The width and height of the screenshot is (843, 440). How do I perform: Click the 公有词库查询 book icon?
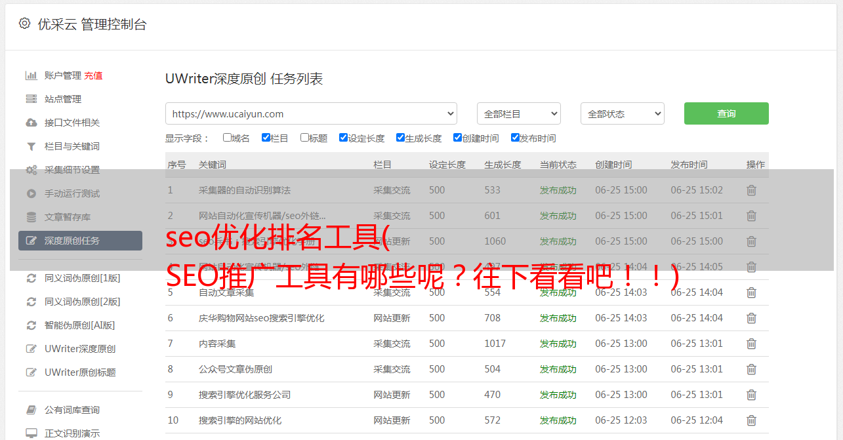click(x=31, y=410)
